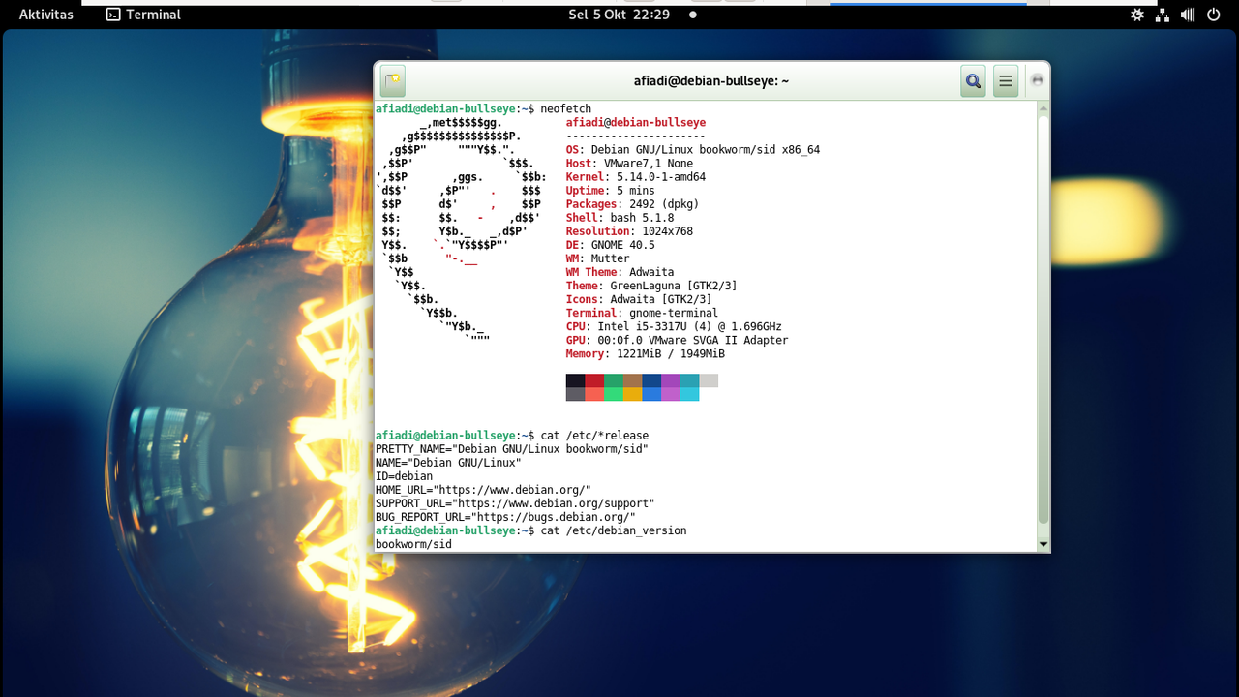The image size is (1239, 697).
Task: Click the Kernel: 5.14.0-1-amd64 line
Action: pyautogui.click(x=636, y=177)
